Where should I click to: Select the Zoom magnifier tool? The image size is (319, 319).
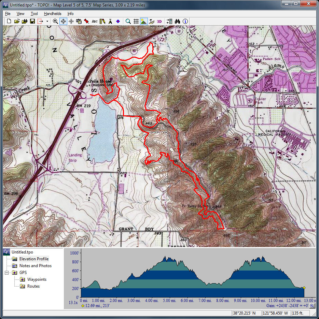tap(55, 21)
